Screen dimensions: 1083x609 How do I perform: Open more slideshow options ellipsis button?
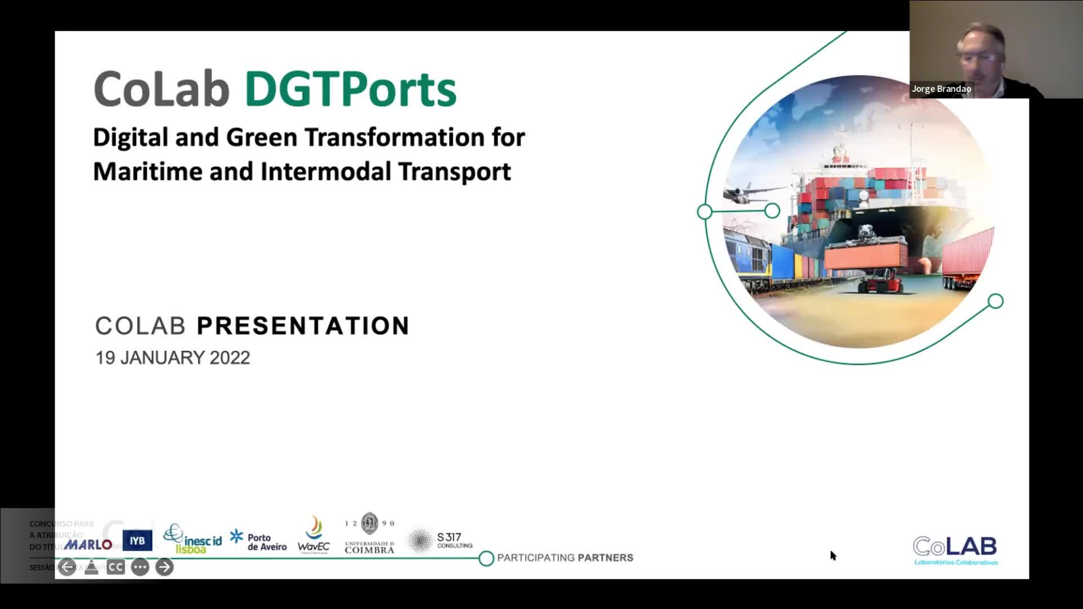pos(140,567)
